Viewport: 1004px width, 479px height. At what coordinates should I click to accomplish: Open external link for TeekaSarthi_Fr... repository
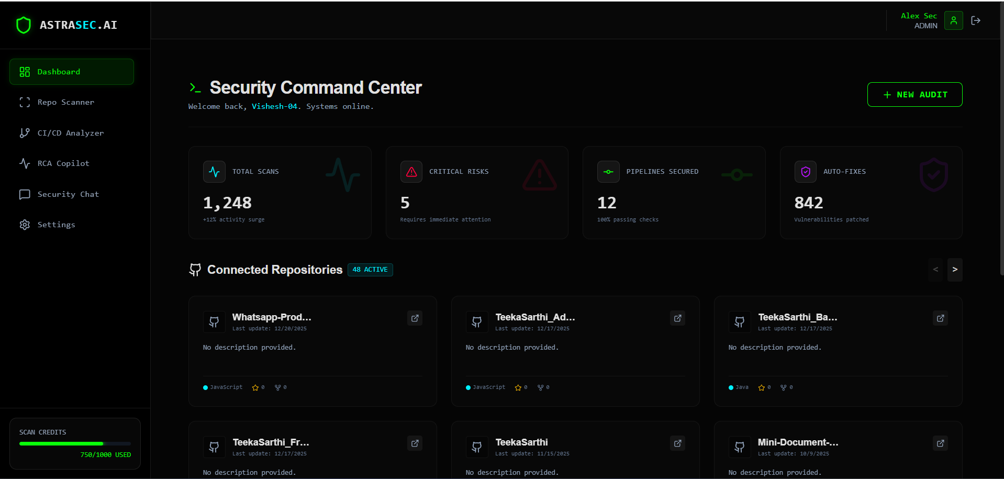coord(415,443)
